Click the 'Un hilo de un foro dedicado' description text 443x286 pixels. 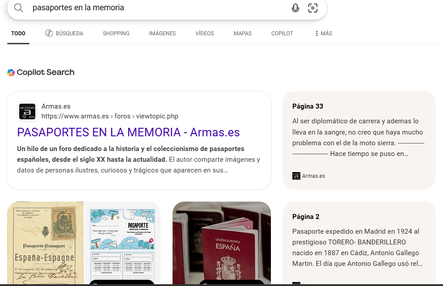pyautogui.click(x=139, y=160)
